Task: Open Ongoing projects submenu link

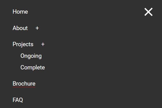Action: [x=31, y=56]
